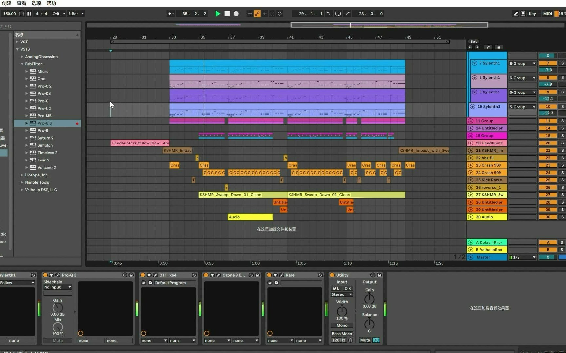Open 6-Group output dropdown for 7 Sylenth1
Screen dimensions: 566x353
(522, 63)
